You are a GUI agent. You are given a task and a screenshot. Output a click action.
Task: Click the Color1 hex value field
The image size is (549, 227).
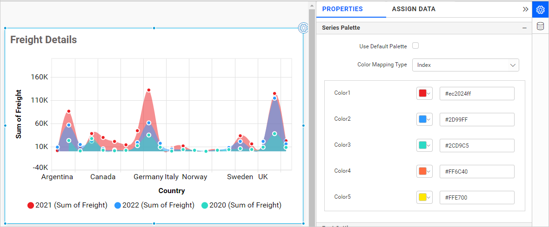pos(476,93)
